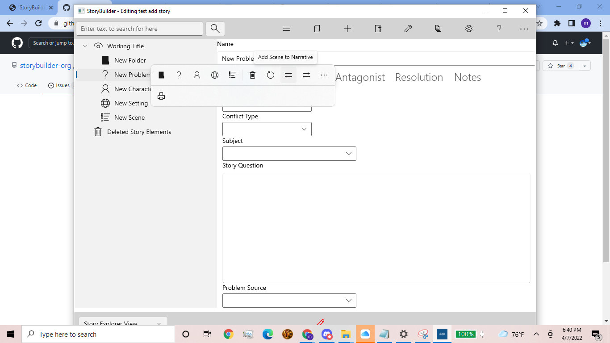The height and width of the screenshot is (343, 610).
Task: Click the restore-from-trash circular arrow icon
Action: [271, 75]
